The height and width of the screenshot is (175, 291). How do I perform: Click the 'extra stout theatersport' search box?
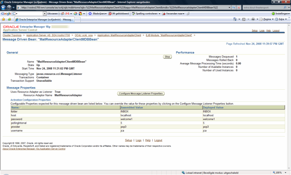point(262,8)
